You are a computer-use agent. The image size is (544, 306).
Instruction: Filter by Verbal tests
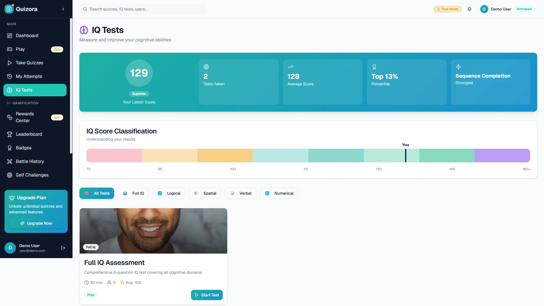241,193
